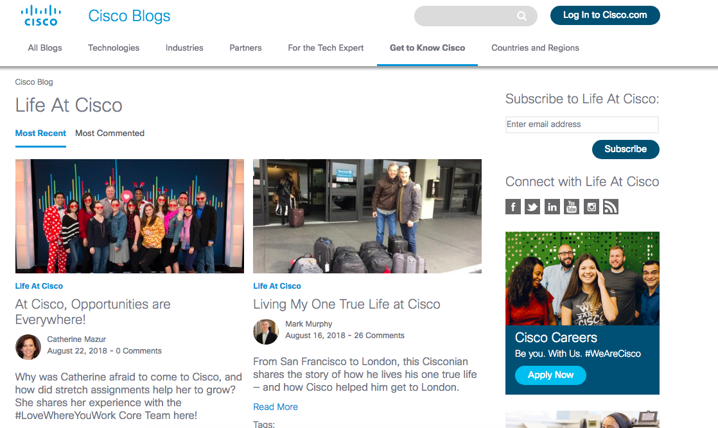The image size is (718, 428).
Task: Open Countries and Regions menu
Action: [x=536, y=47]
